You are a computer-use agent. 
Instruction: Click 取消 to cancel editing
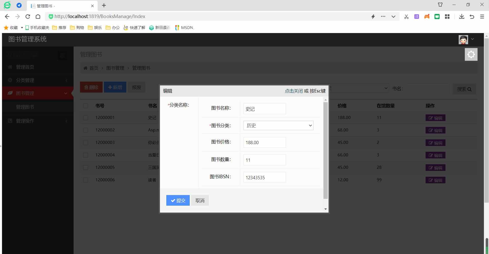point(200,200)
